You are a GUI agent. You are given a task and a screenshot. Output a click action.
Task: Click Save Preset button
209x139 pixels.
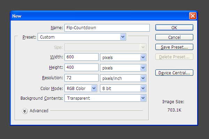[x=174, y=47]
